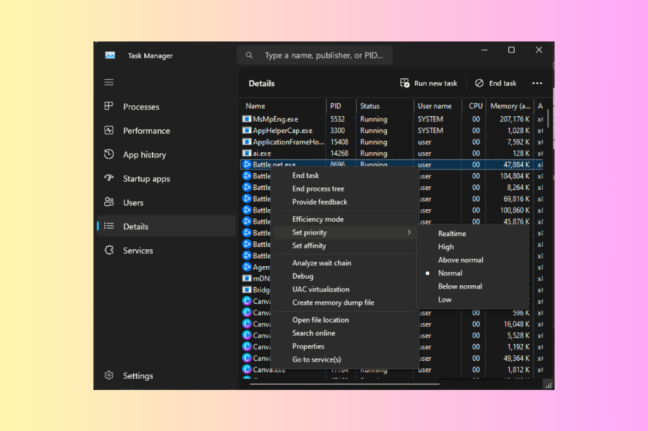Image resolution: width=648 pixels, height=431 pixels.
Task: Click the vertical scrollbar thumb of process list
Action: tap(548, 118)
